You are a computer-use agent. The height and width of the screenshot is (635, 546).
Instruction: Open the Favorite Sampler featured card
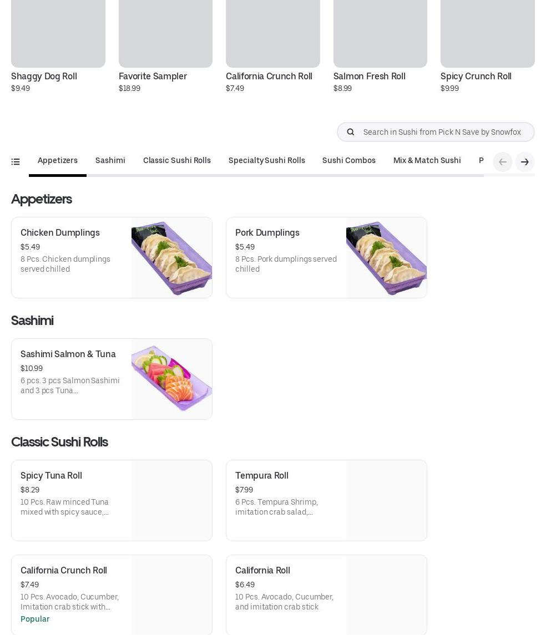coord(165,44)
